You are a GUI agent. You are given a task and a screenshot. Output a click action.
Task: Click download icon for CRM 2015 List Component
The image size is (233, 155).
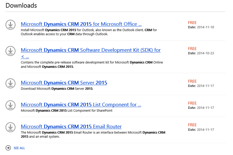tap(11, 105)
